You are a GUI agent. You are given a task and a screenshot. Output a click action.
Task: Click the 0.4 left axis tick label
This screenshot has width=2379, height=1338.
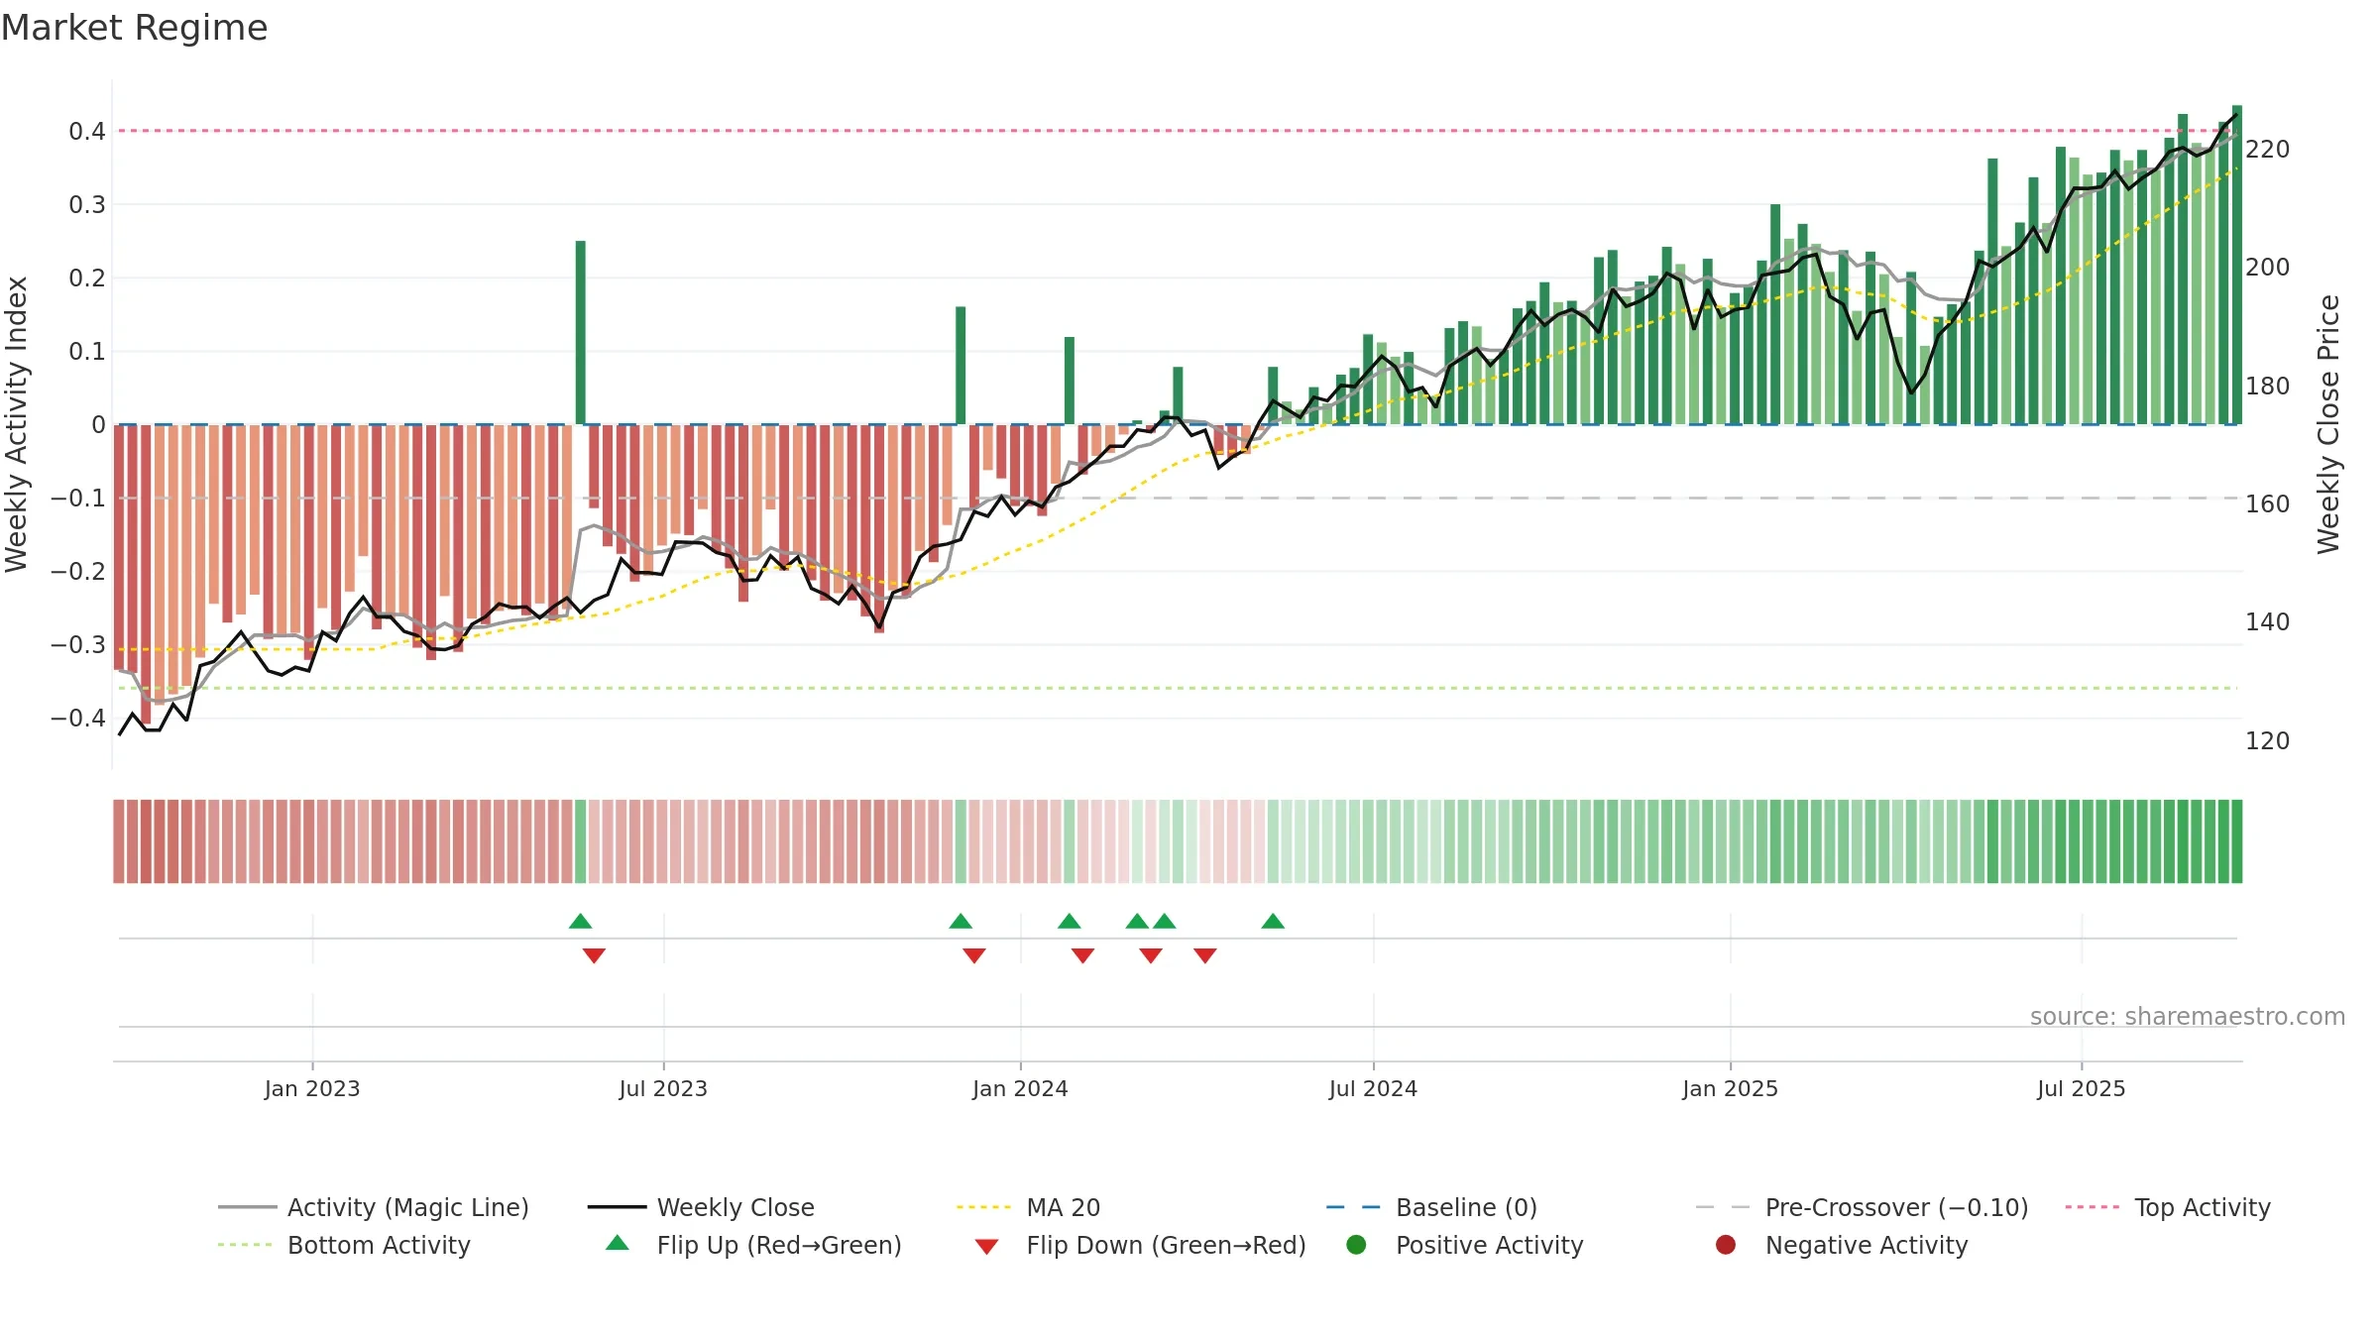pyautogui.click(x=87, y=131)
